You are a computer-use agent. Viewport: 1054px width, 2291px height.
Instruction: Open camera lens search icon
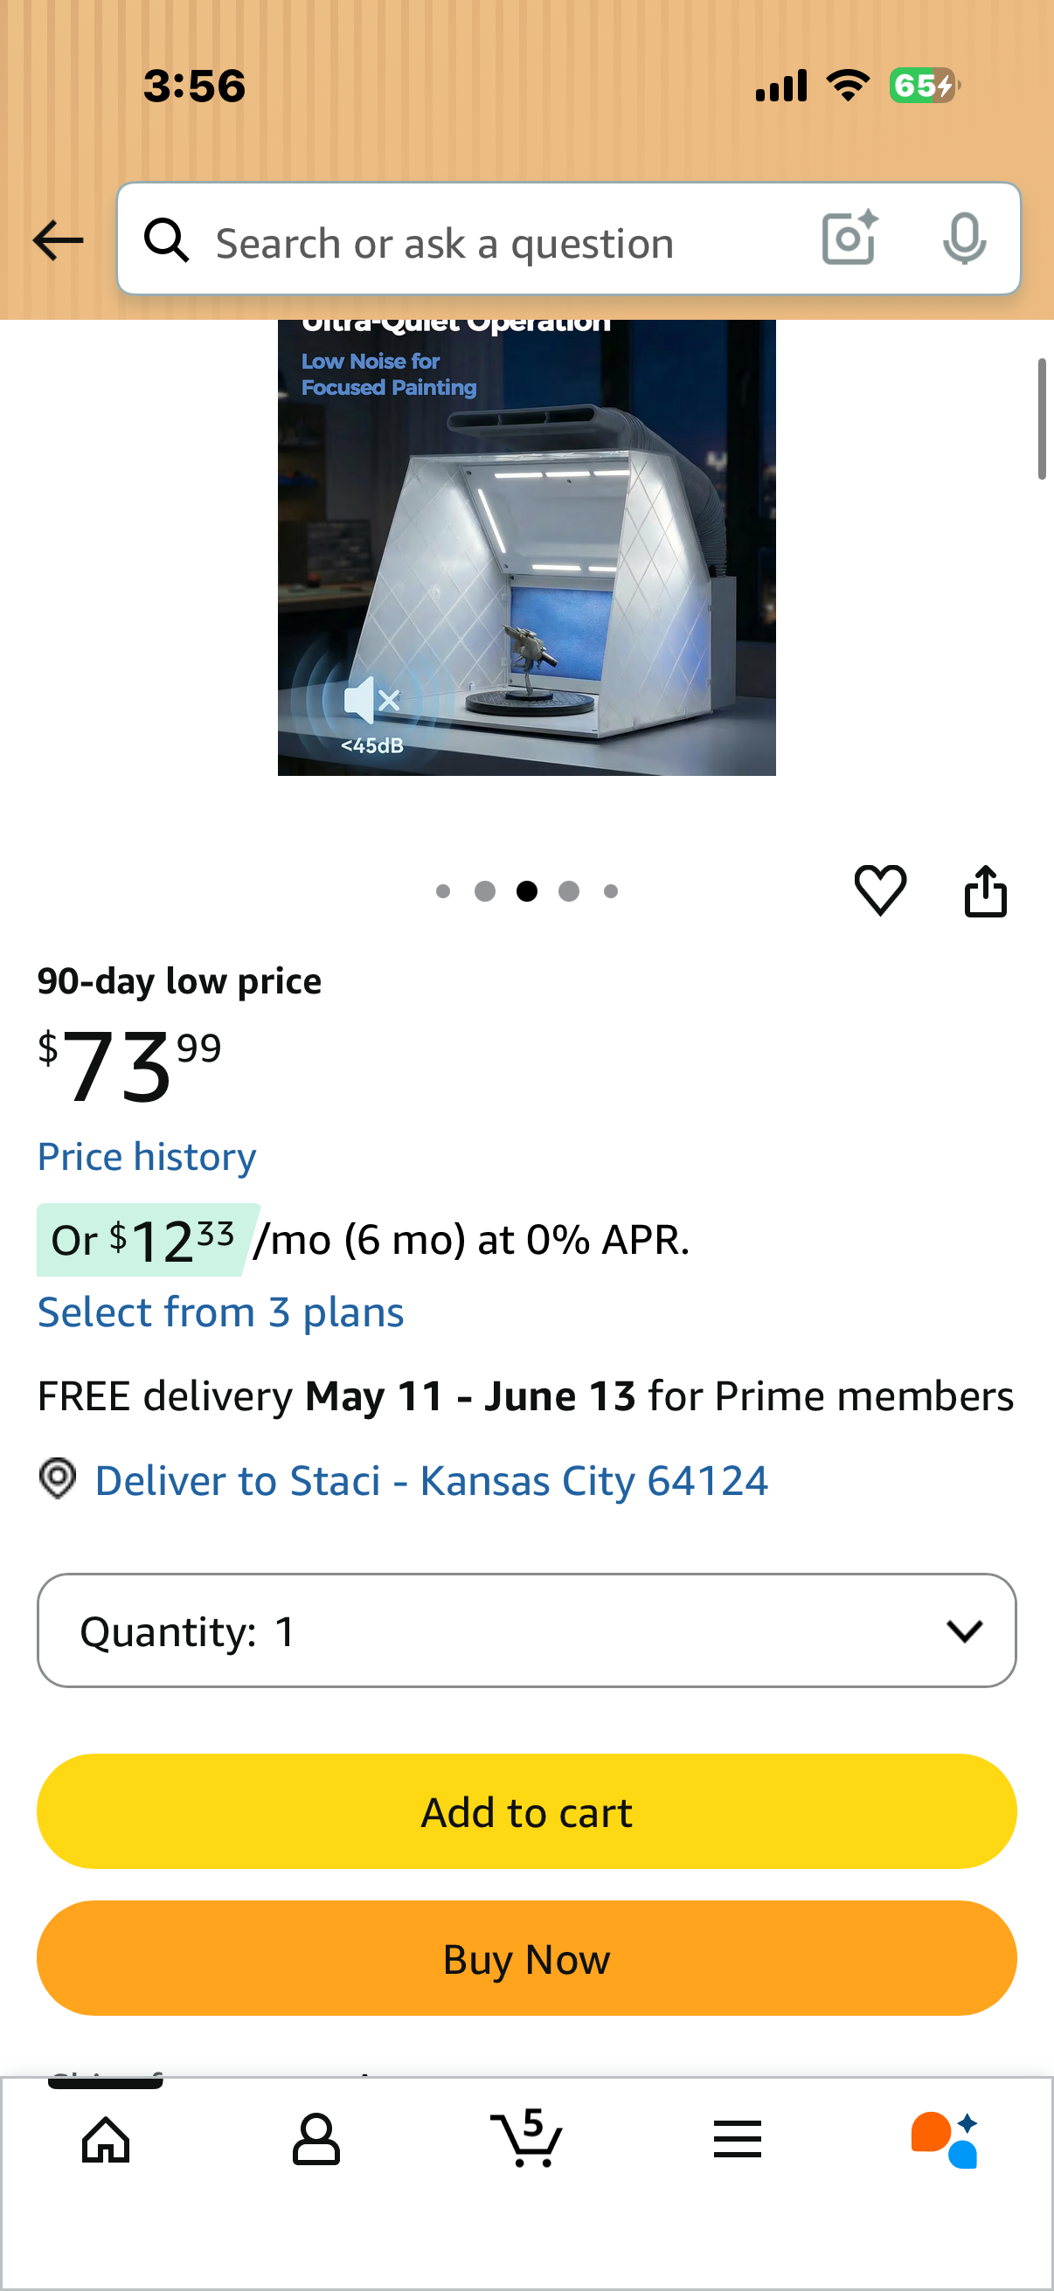[850, 239]
